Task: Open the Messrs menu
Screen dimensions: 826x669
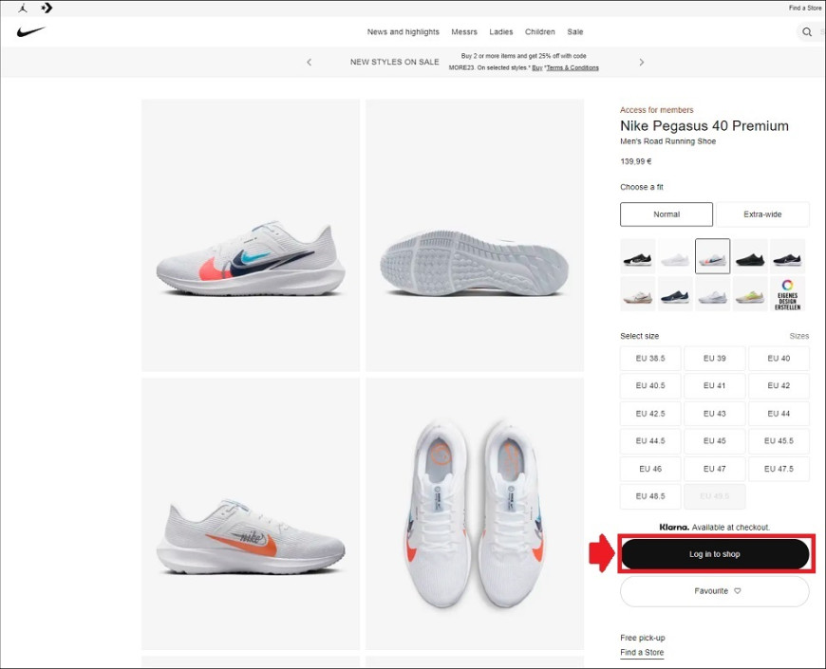Action: click(464, 31)
